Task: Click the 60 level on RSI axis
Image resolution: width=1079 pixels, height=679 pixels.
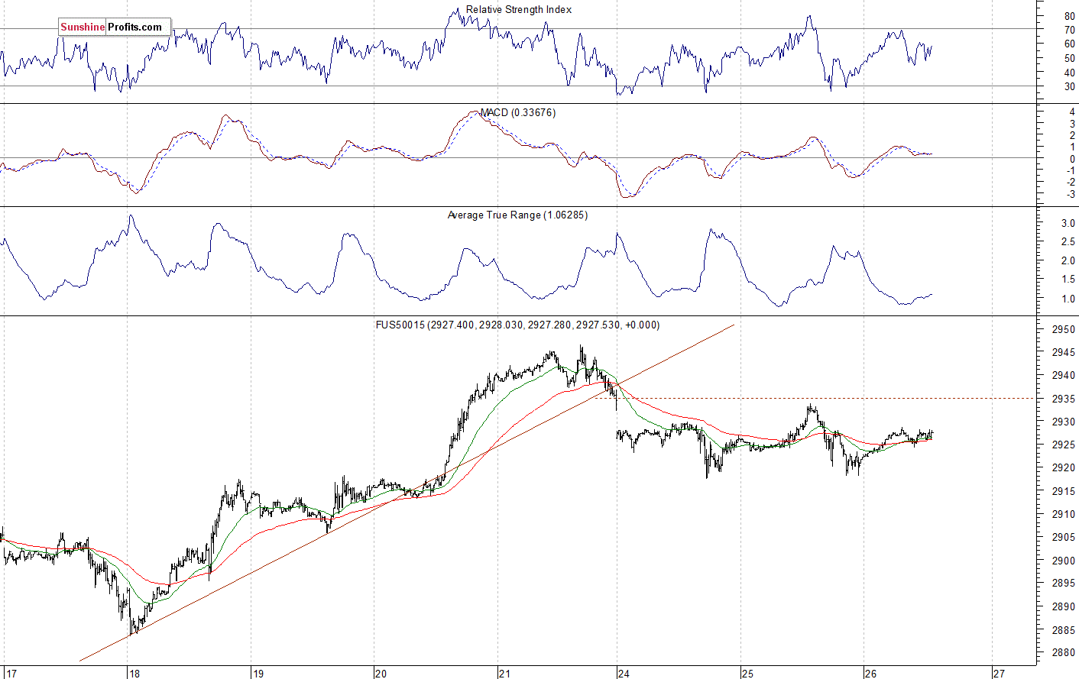Action: pyautogui.click(x=1070, y=44)
